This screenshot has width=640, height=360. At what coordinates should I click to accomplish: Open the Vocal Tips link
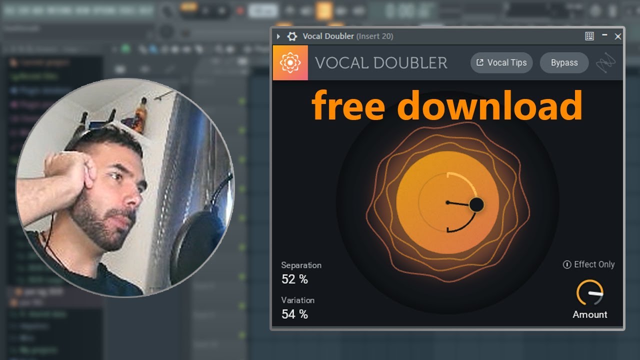click(x=501, y=63)
